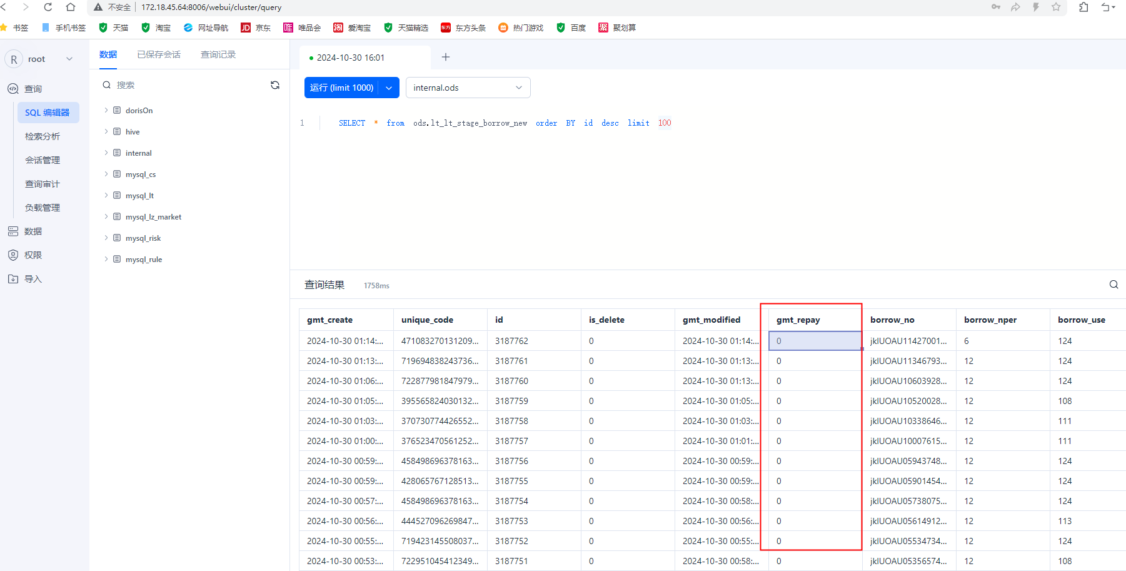Refresh the catalog list icon
Screen dimensions: 1126x571
click(275, 85)
